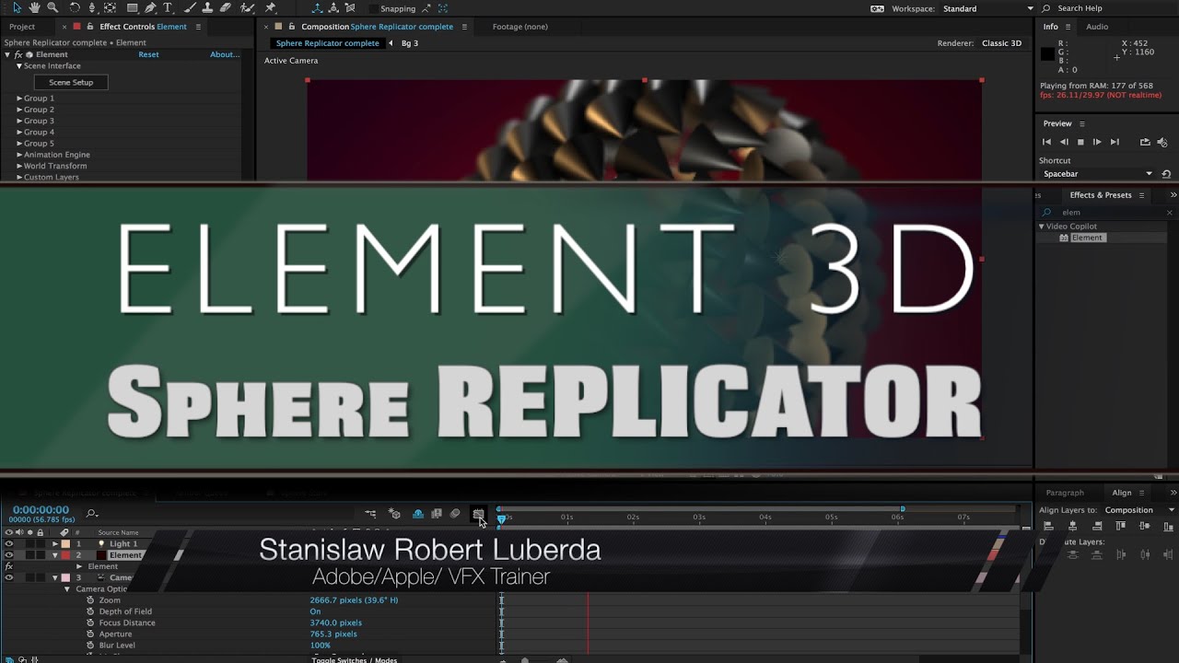Screen dimensions: 1179x663
Task: Open the Footage (none) tab
Action: pyautogui.click(x=519, y=27)
